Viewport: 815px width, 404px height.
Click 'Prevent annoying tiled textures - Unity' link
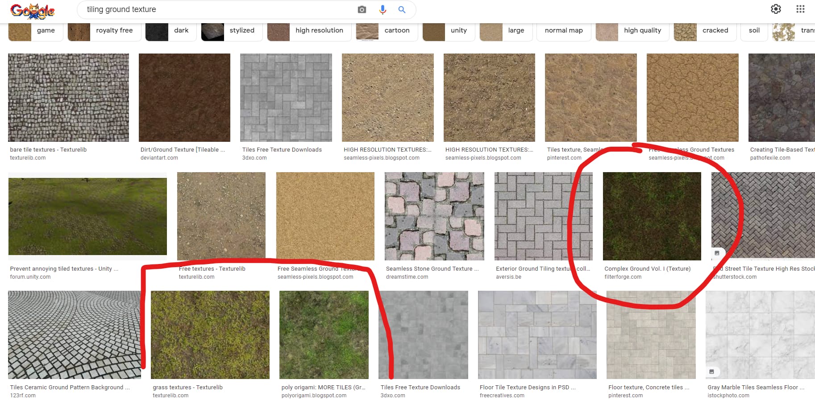click(x=64, y=269)
